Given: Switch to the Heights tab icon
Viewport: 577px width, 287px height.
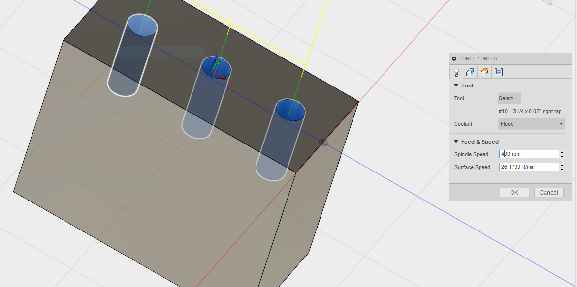Looking at the screenshot, I should coord(483,72).
